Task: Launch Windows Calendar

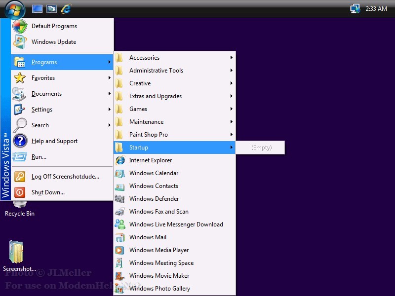Action: tap(154, 173)
